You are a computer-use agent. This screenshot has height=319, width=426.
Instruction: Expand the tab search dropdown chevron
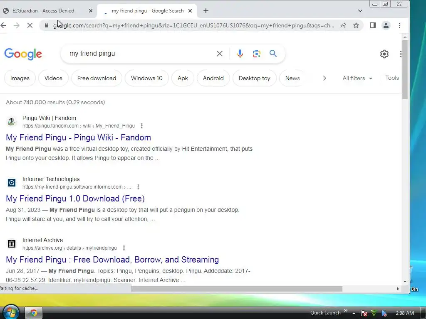[x=360, y=11]
